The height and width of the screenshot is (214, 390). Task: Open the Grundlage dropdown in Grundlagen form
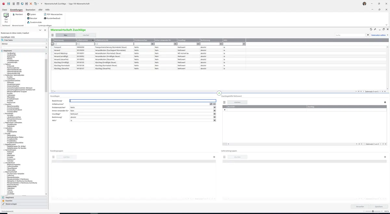pos(214,114)
